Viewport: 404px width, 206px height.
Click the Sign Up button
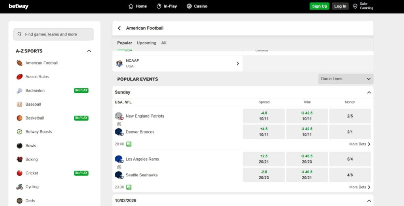click(319, 6)
